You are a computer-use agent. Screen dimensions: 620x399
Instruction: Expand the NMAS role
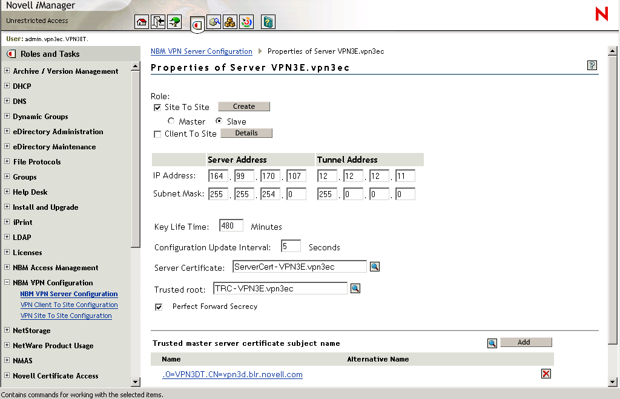click(x=7, y=360)
